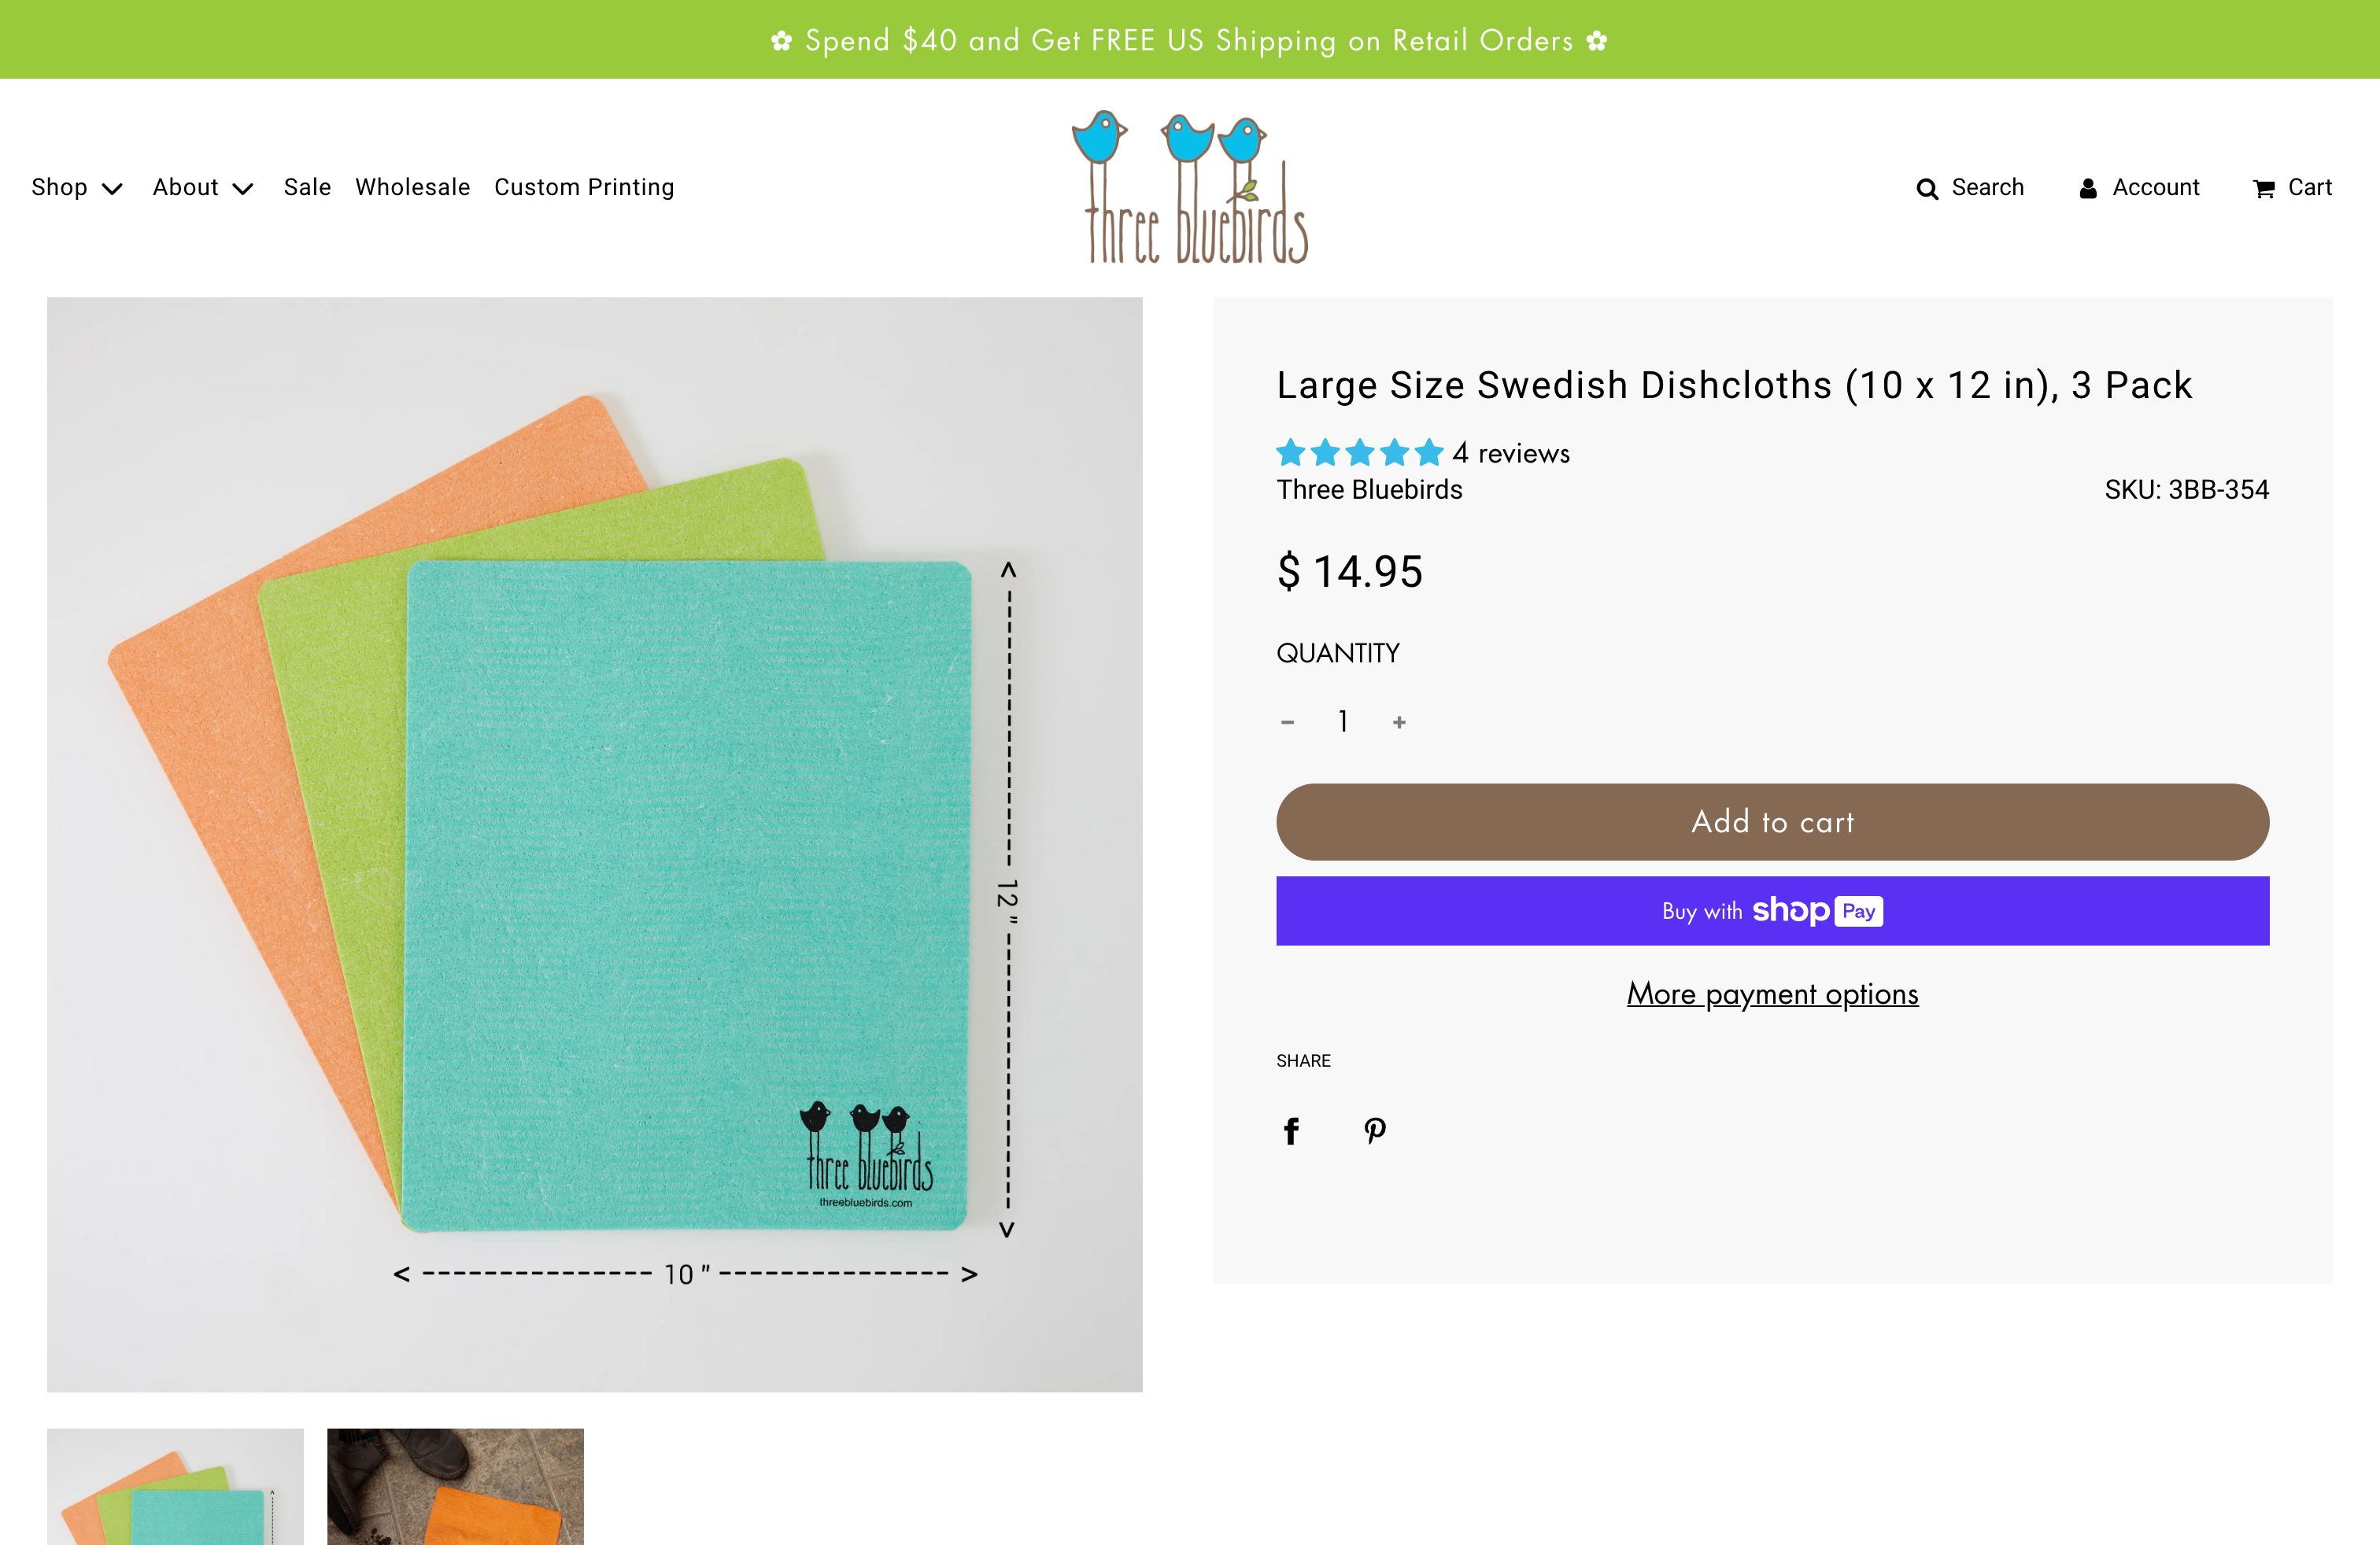Click inside the quantity input field
Image resolution: width=2380 pixels, height=1545 pixels.
coord(1343,721)
